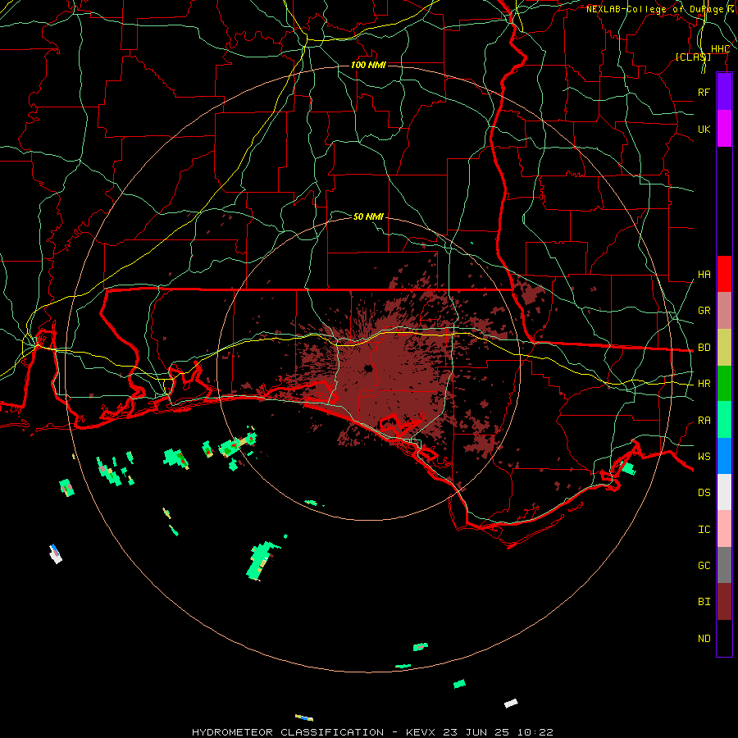Screen dimensions: 738x738
Task: Click the 'DS' legend label
Action: coord(704,493)
